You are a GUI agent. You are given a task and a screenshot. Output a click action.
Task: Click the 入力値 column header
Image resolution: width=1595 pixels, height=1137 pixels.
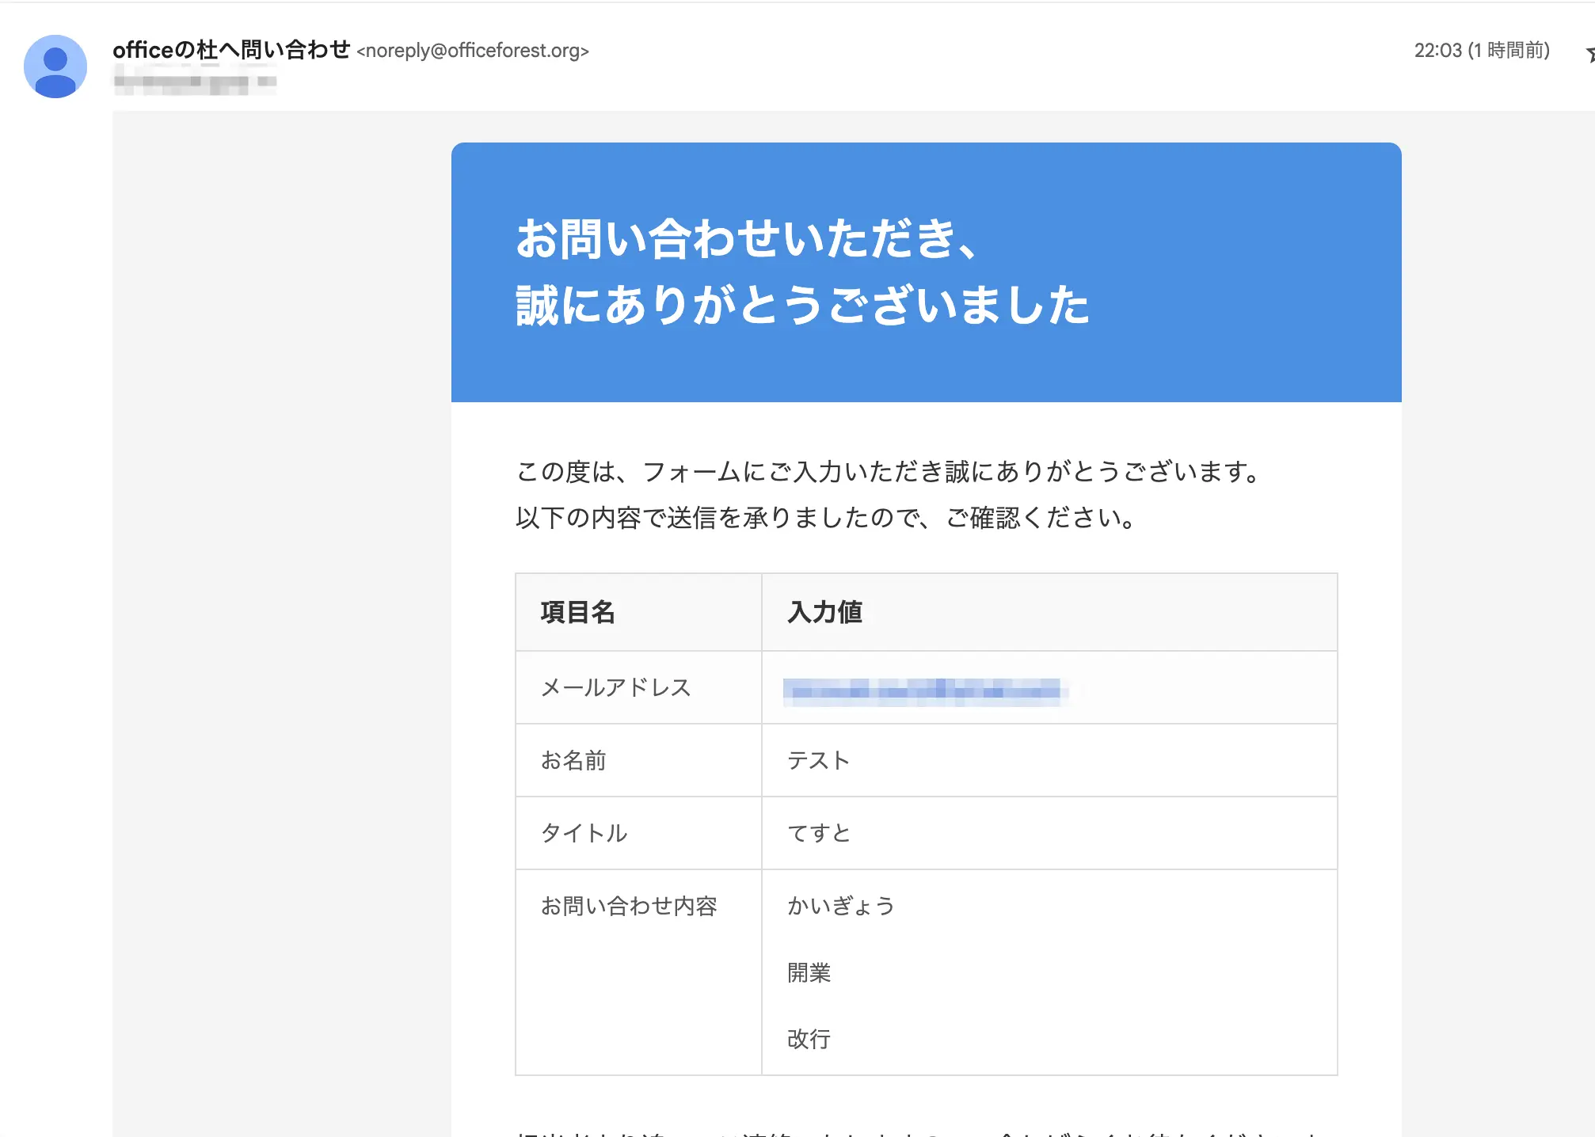click(x=824, y=612)
